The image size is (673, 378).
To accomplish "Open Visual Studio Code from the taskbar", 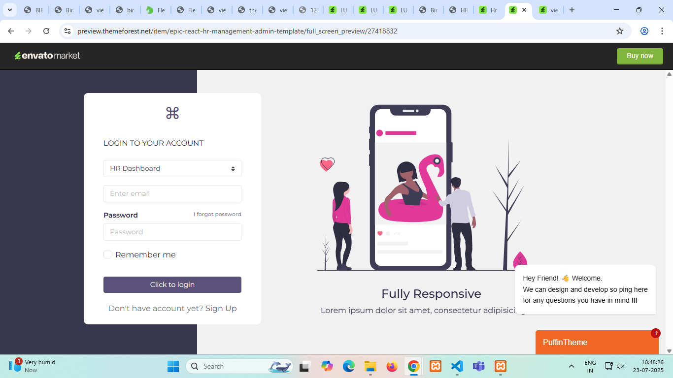I will (457, 366).
